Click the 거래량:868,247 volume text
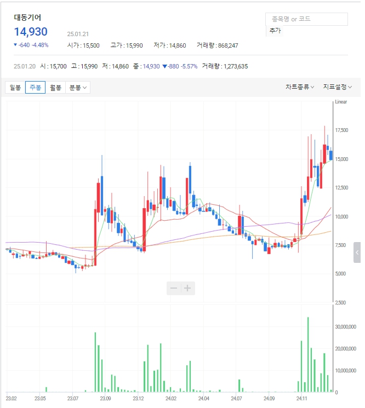The width and height of the screenshot is (365, 408). coord(218,45)
